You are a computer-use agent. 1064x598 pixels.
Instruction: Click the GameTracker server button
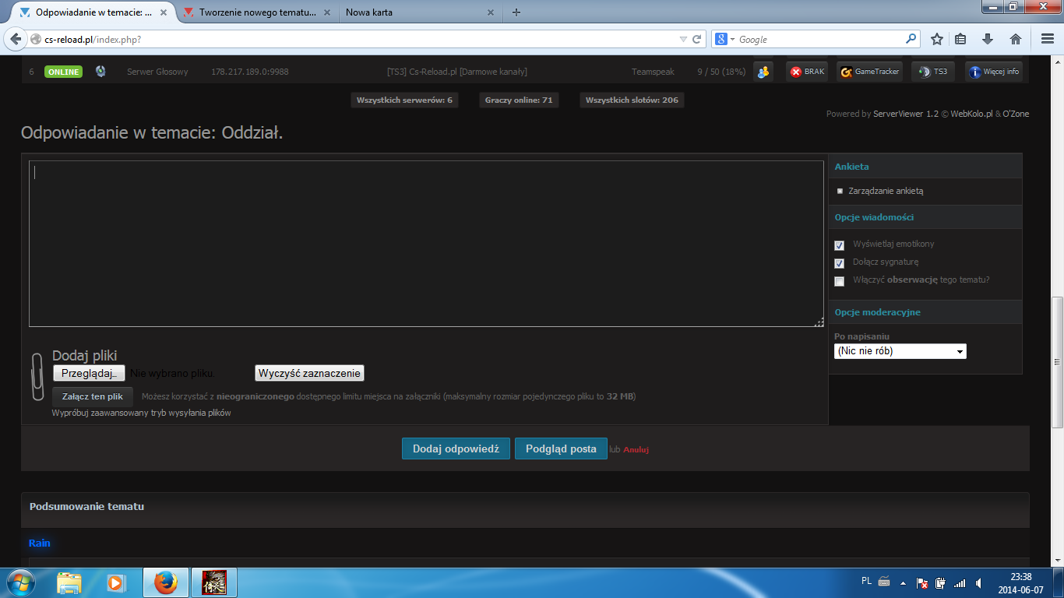868,72
